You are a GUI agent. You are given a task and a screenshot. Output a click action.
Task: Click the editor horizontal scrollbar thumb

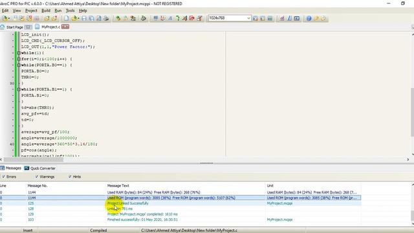[x=34, y=159]
